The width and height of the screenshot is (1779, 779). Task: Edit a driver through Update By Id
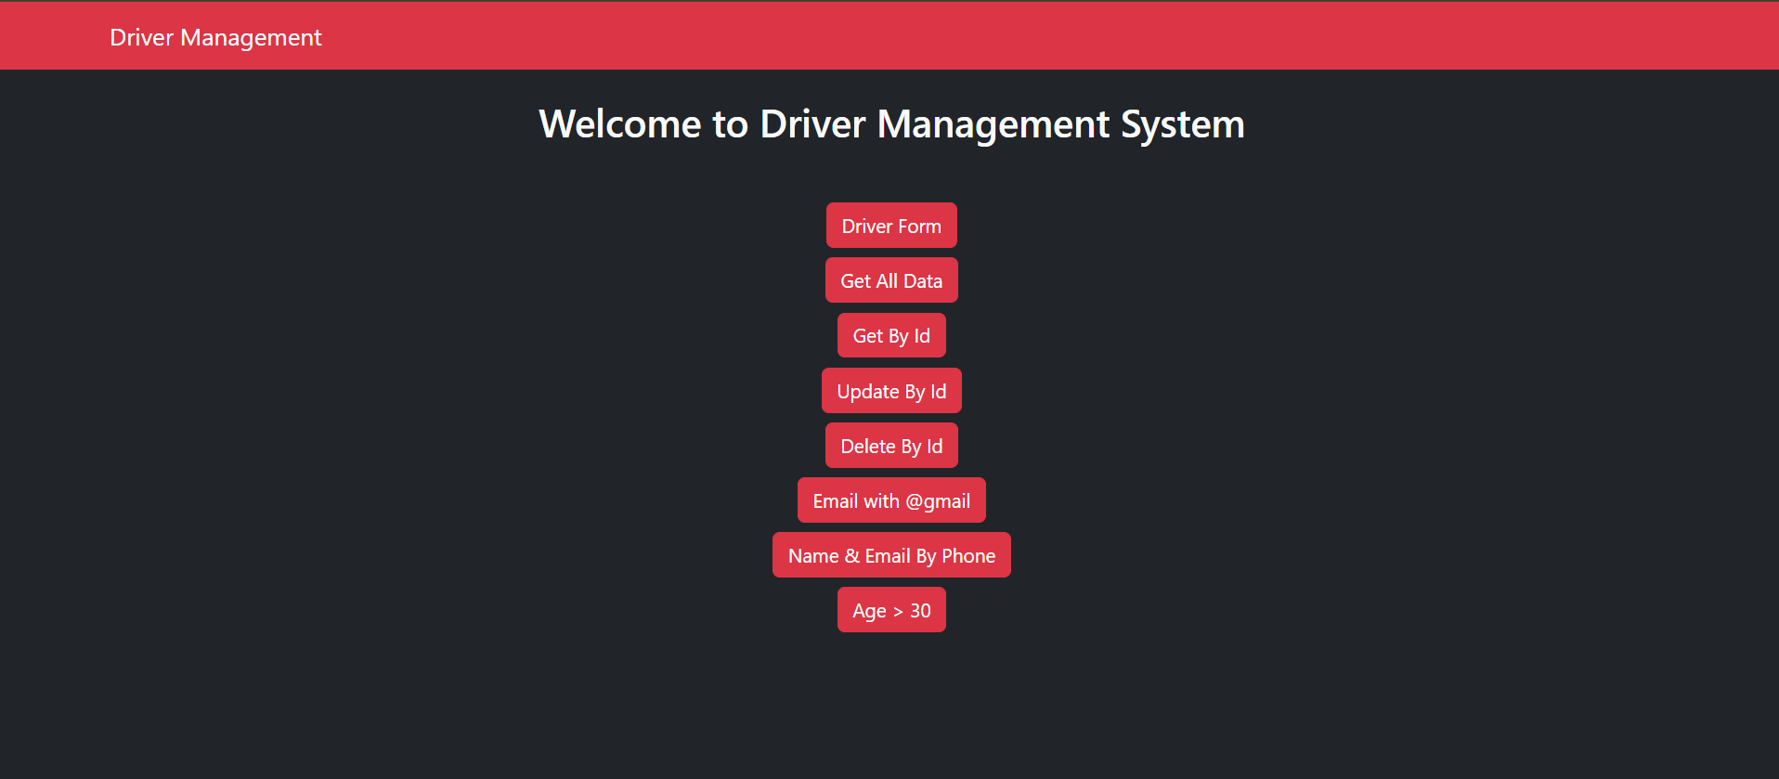[890, 391]
